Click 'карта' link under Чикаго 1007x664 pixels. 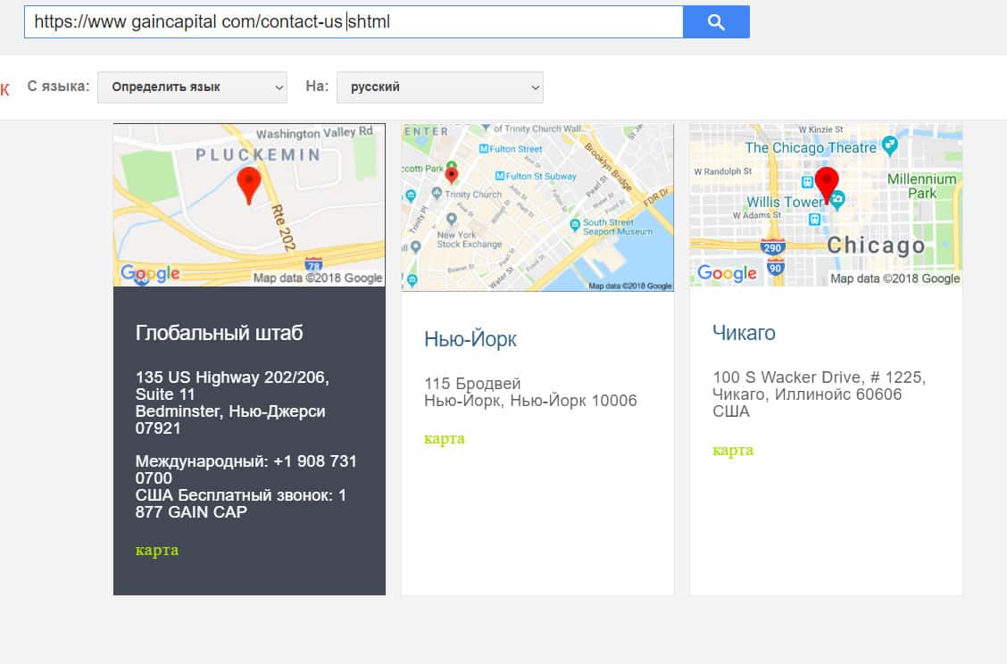tap(733, 450)
